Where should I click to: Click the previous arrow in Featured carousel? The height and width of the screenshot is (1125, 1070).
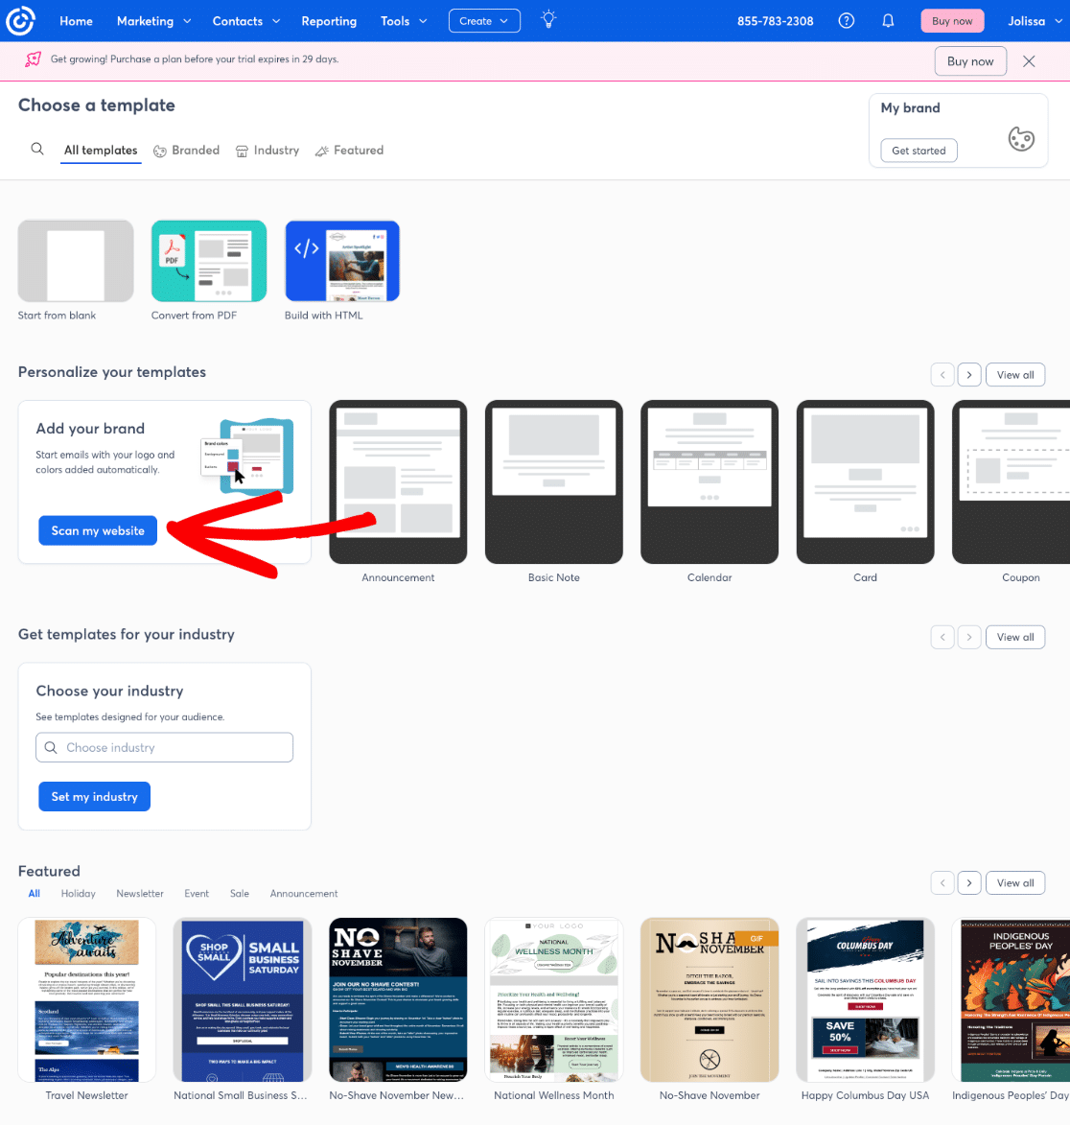[x=942, y=882]
